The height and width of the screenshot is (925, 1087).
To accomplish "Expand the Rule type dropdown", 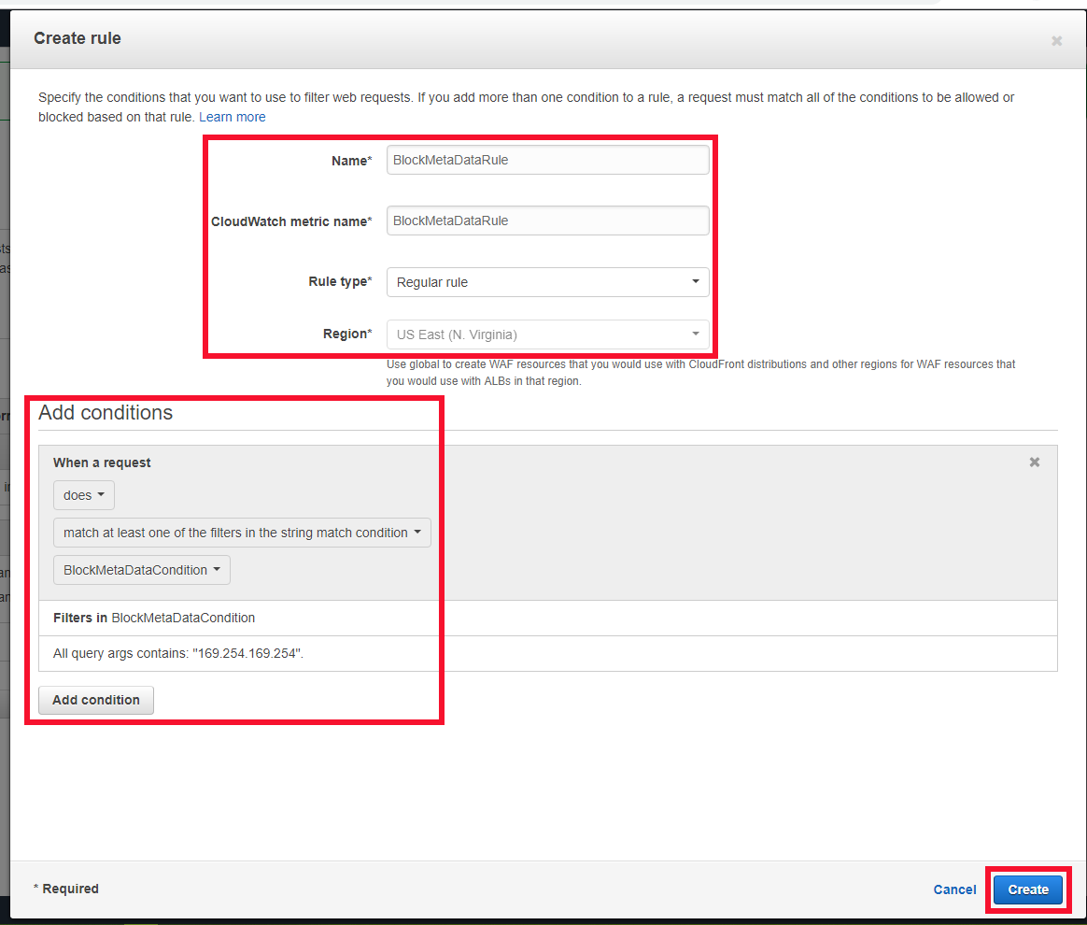I will [547, 282].
